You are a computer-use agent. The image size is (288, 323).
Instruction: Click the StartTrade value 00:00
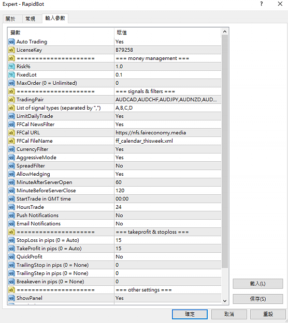(x=122, y=199)
